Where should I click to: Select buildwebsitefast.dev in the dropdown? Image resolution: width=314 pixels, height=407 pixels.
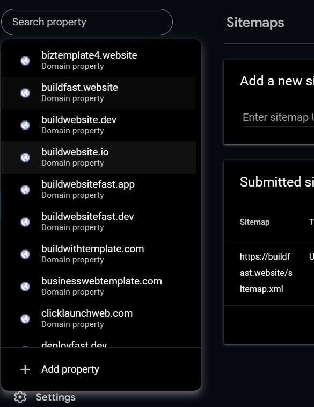tap(98, 222)
